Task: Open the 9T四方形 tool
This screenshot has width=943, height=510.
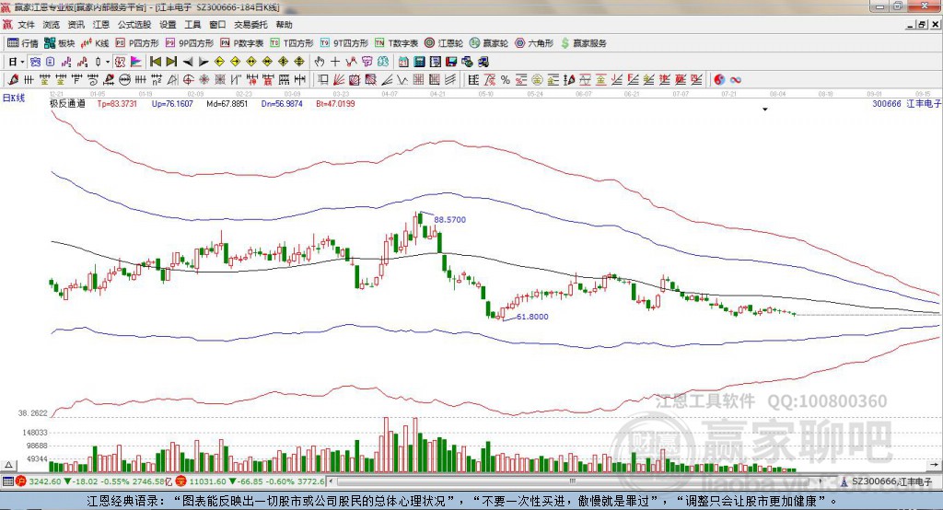Action: [x=344, y=43]
